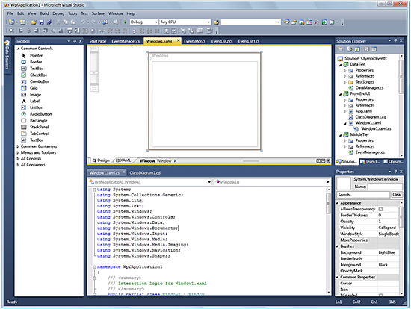
Task: Click the Properties Search box
Action: point(363,195)
